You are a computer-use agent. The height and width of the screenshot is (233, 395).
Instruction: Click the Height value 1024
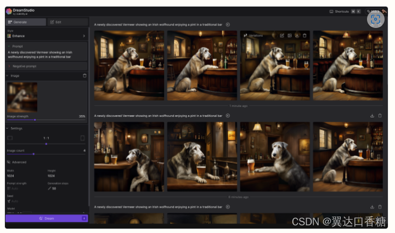tap(51, 176)
